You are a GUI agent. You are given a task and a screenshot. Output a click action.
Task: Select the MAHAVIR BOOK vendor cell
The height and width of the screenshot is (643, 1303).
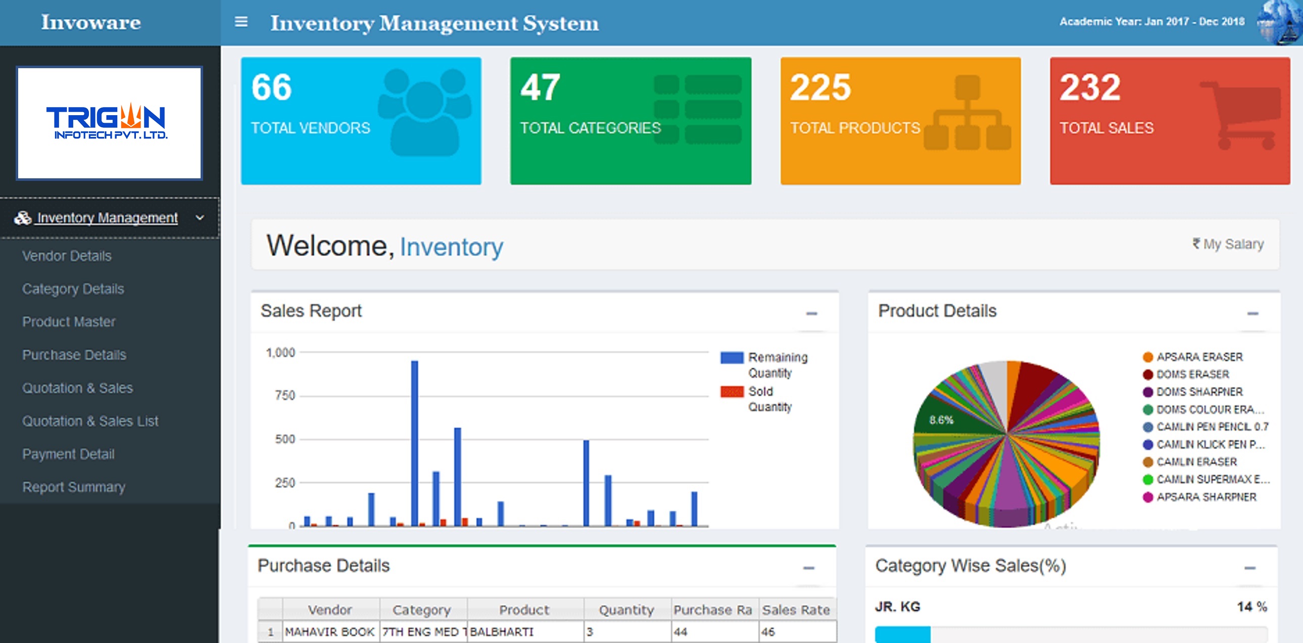coord(331,632)
